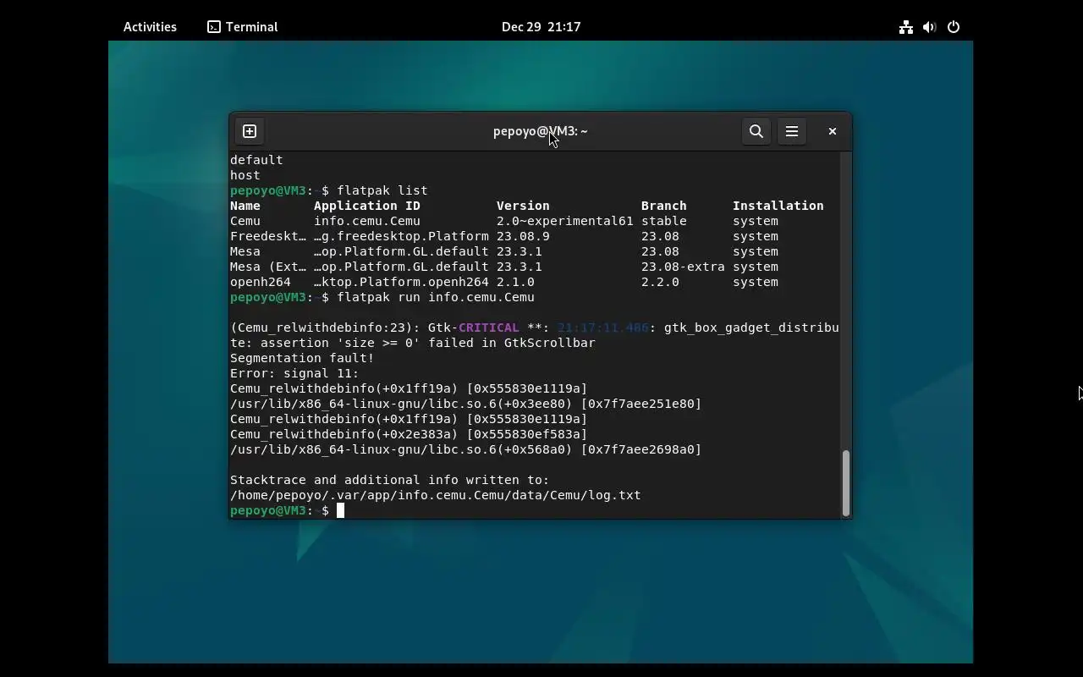Click the 'default' output line
The height and width of the screenshot is (677, 1083).
[256, 160]
